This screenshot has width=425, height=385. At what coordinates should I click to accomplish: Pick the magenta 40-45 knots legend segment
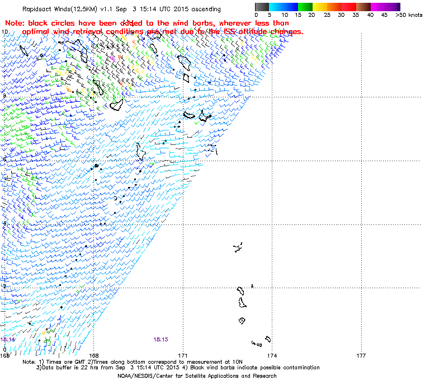378,7
